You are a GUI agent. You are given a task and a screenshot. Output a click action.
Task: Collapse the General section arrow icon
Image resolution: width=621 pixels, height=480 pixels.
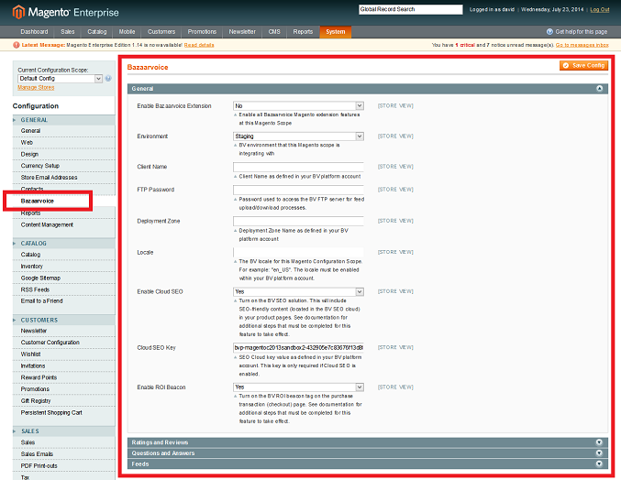[599, 88]
